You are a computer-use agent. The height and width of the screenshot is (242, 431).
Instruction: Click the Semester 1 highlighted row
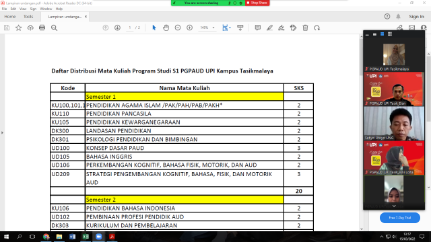(x=185, y=97)
